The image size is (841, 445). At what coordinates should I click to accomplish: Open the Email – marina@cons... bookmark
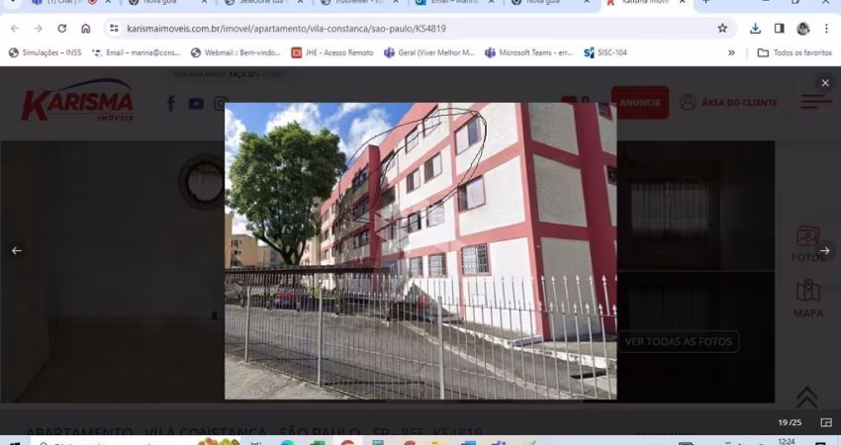click(137, 52)
